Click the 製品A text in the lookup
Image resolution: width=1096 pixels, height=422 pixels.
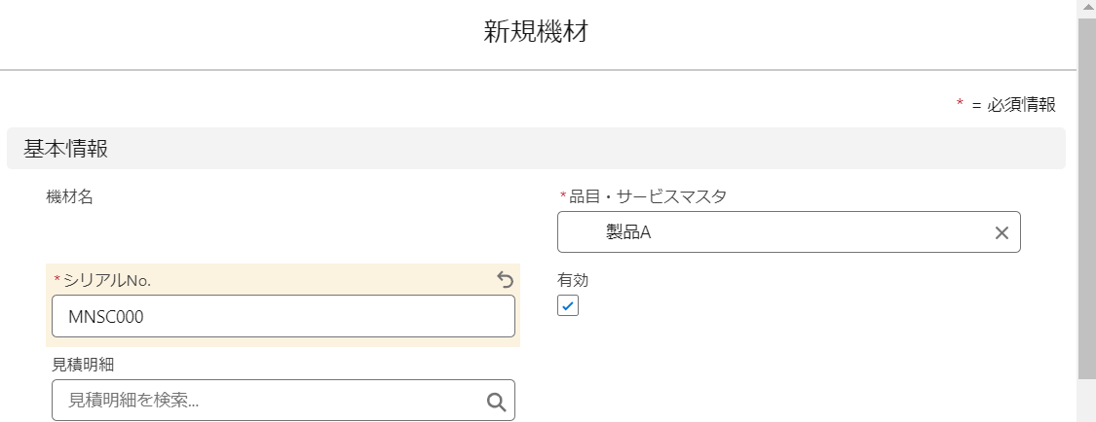(x=627, y=233)
